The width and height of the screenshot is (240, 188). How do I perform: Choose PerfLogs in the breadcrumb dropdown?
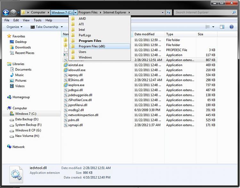[x=100, y=35]
